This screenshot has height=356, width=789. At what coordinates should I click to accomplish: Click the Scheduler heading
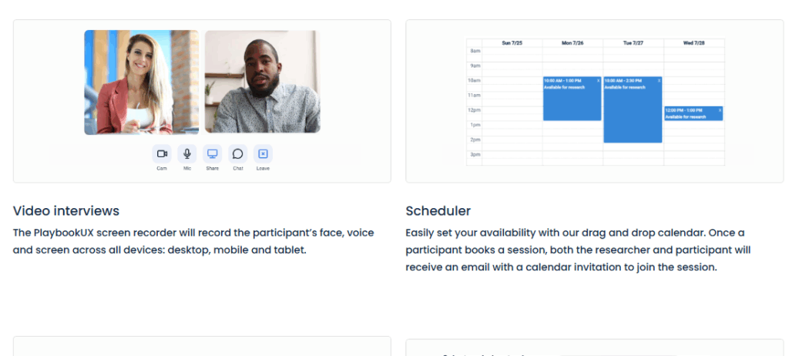(438, 211)
